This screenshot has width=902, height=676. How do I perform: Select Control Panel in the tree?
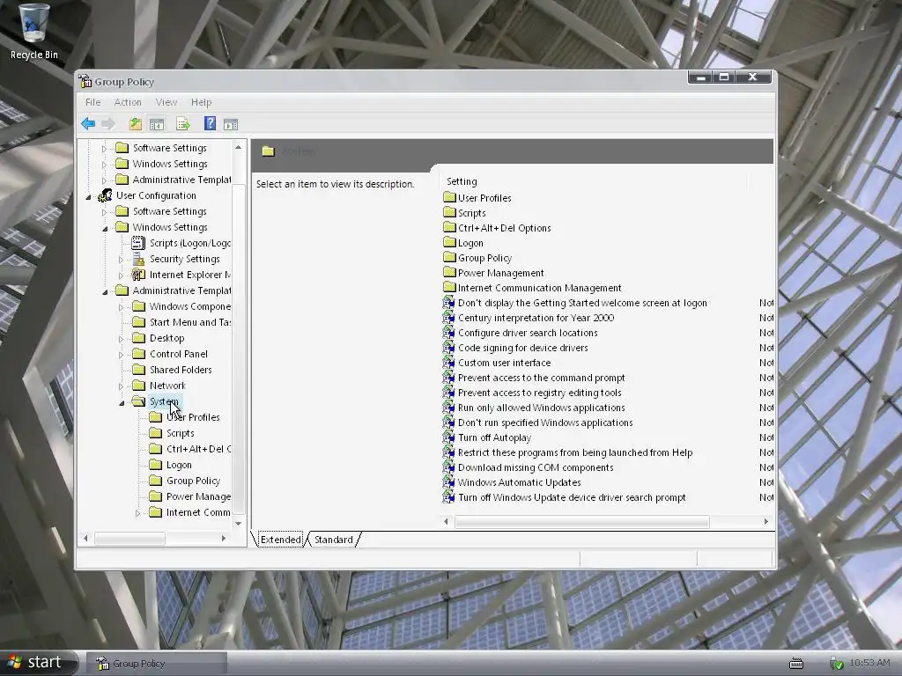178,354
